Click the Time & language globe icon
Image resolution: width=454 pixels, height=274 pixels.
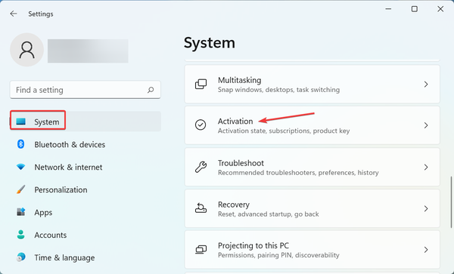(21, 257)
